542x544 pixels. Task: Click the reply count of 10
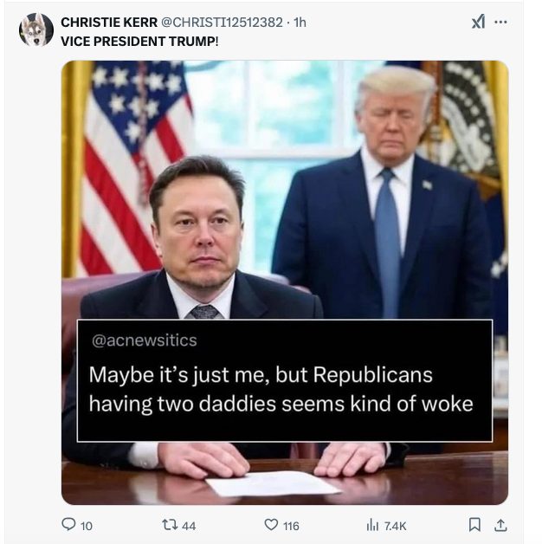tap(87, 526)
